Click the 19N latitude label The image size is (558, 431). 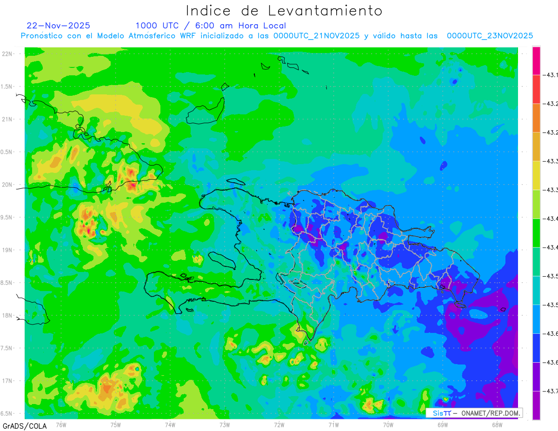tap(7, 250)
